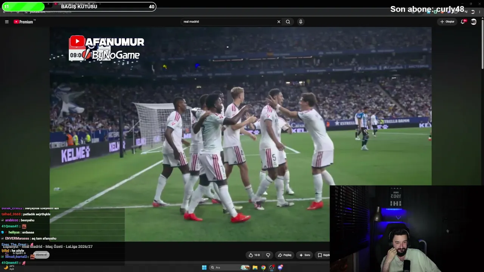Like the video with 10 B likes
Screen dimensions: 484x272
(x=254, y=255)
